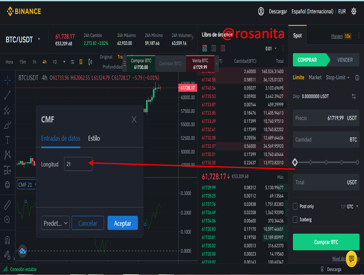Click the Comprar BTC button
Image resolution: width=364 pixels, height=275 pixels.
click(326, 242)
